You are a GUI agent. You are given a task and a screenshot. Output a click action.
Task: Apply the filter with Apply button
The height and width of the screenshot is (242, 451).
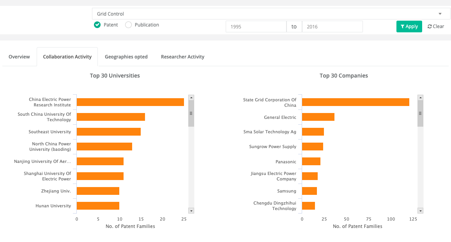pos(409,26)
